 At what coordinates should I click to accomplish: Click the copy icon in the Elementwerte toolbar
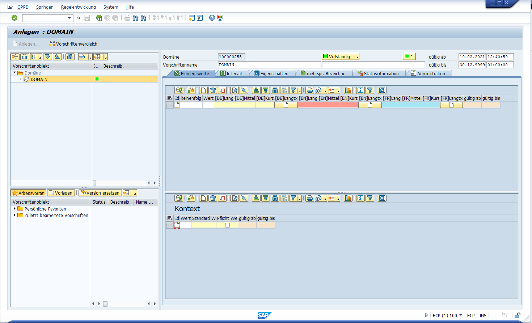point(222,90)
